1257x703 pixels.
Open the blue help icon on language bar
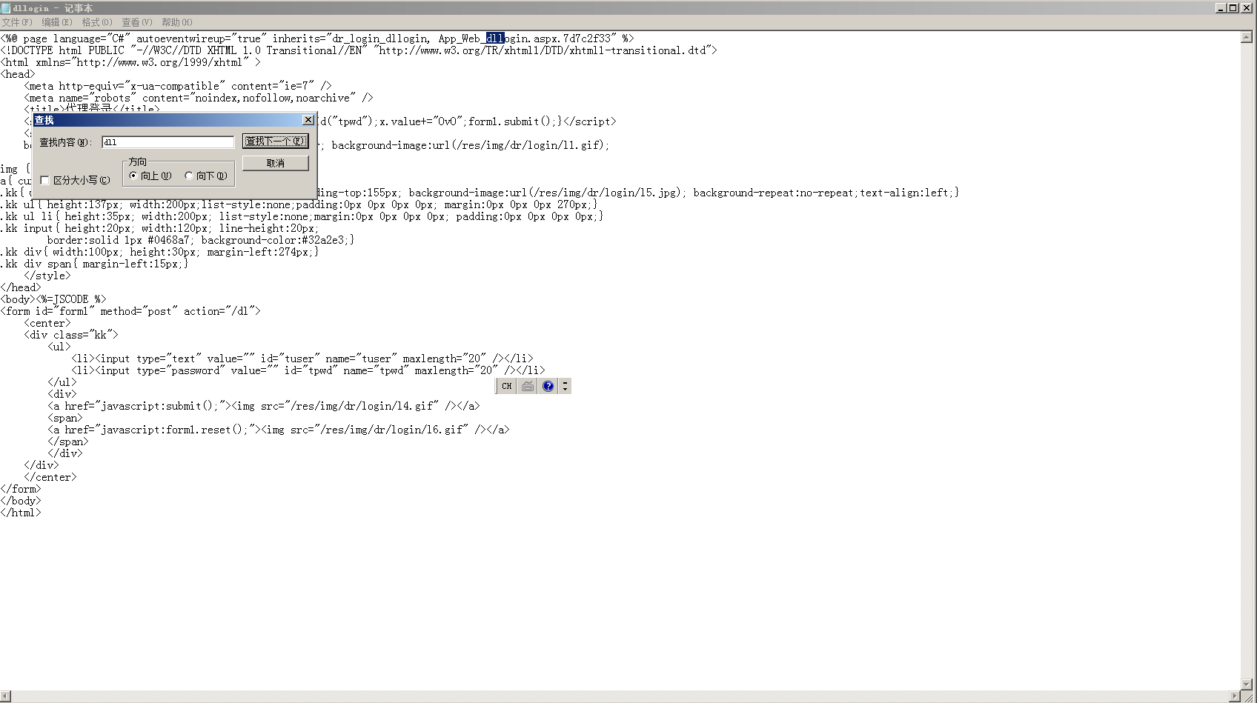[x=548, y=386]
